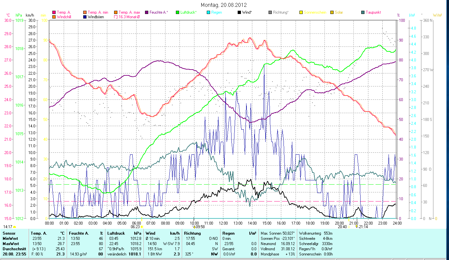Toggle the Taupunkt legend square

click(363, 12)
